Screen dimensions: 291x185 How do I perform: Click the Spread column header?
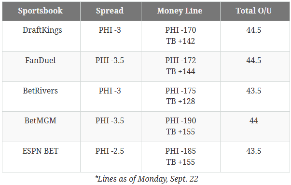click(x=110, y=11)
